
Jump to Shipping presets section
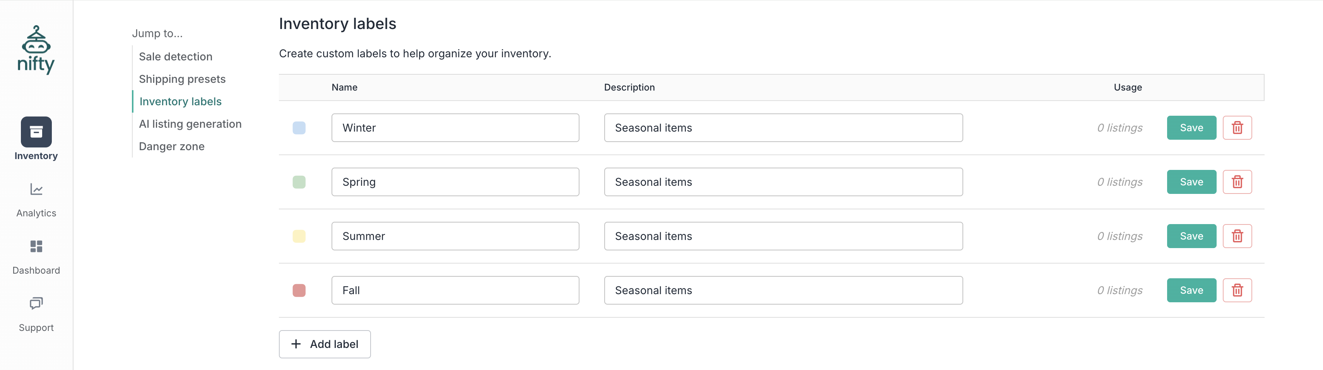coord(182,79)
